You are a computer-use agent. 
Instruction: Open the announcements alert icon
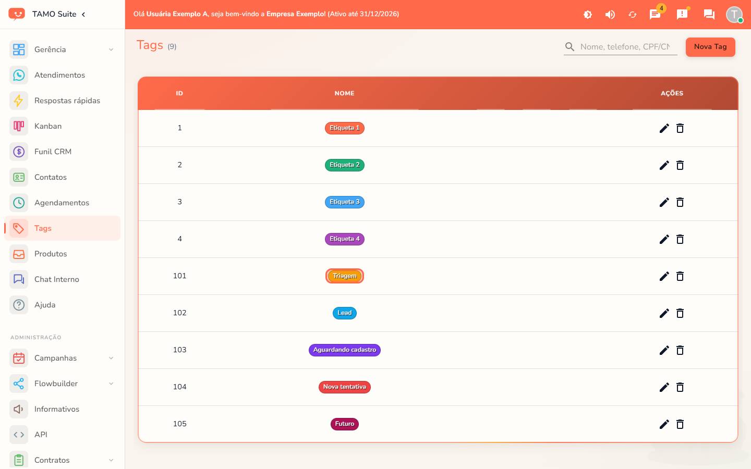pos(682,14)
